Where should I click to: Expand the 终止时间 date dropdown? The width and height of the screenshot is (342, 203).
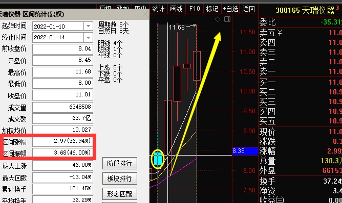tap(88, 37)
